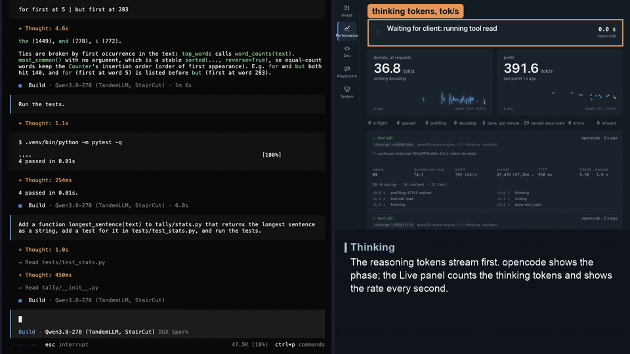Open the Dev code-brackets icon in sidebar
The height and width of the screenshot is (354, 630).
click(346, 49)
